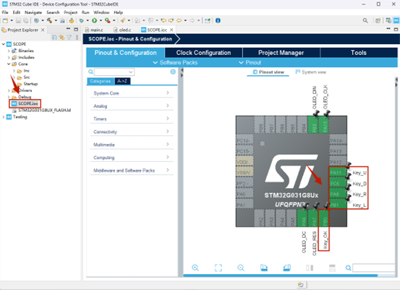Image resolution: width=400 pixels, height=290 pixels.
Task: Expand the Testing project node
Action: pos(4,117)
